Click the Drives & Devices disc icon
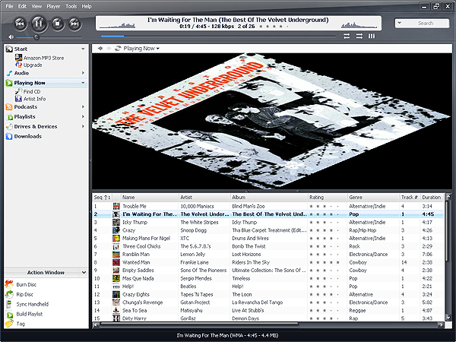 point(9,126)
